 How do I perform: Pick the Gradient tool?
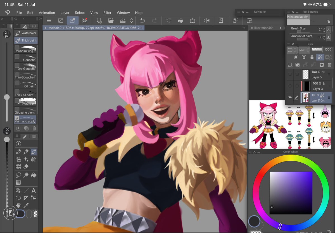[18, 182]
